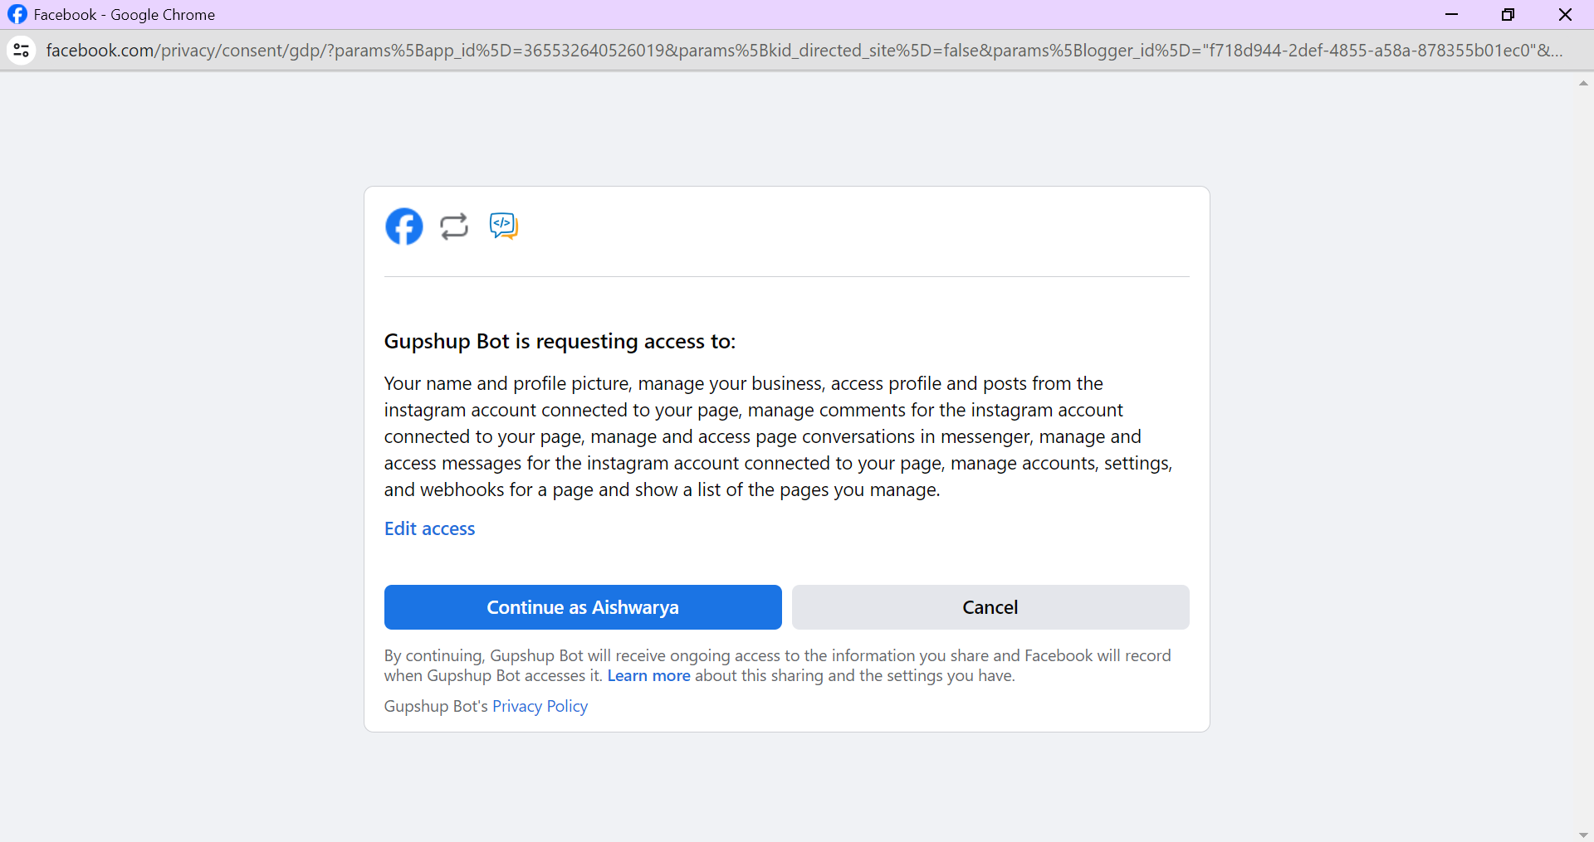View Gupshup Bot's Privacy Policy

coord(540,706)
